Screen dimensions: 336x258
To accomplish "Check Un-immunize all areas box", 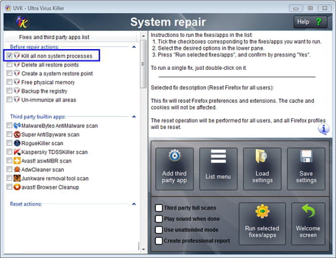I will tap(9, 99).
